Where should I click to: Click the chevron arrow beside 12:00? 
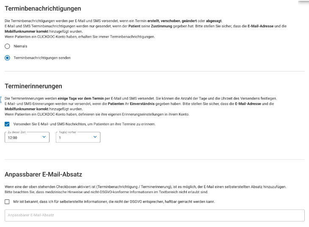point(44,137)
